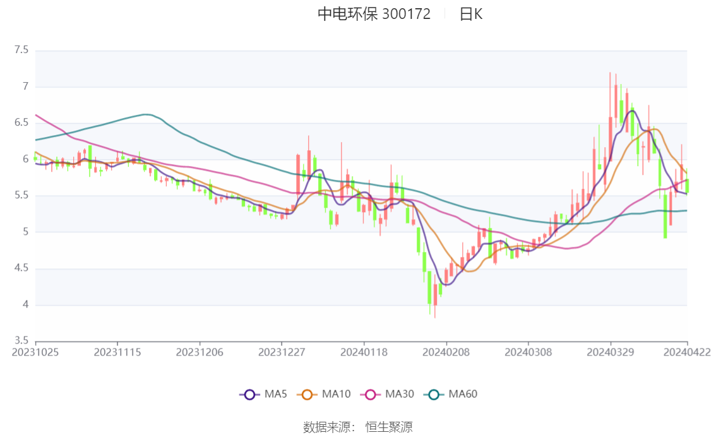The image size is (716, 435).
Task: Toggle the MA60 teal legend circle
Action: 434,395
